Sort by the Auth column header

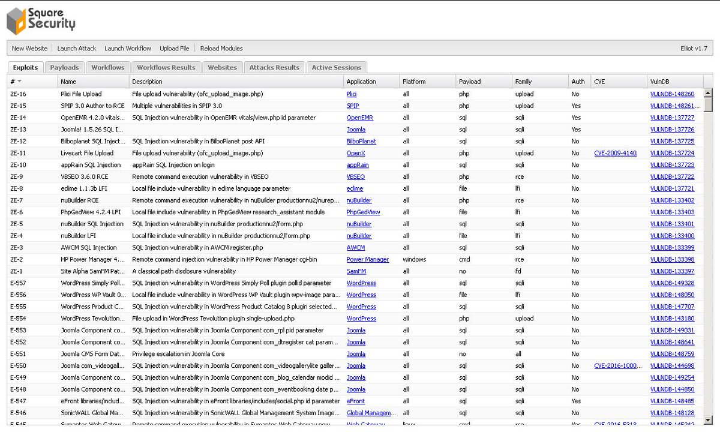(x=580, y=81)
